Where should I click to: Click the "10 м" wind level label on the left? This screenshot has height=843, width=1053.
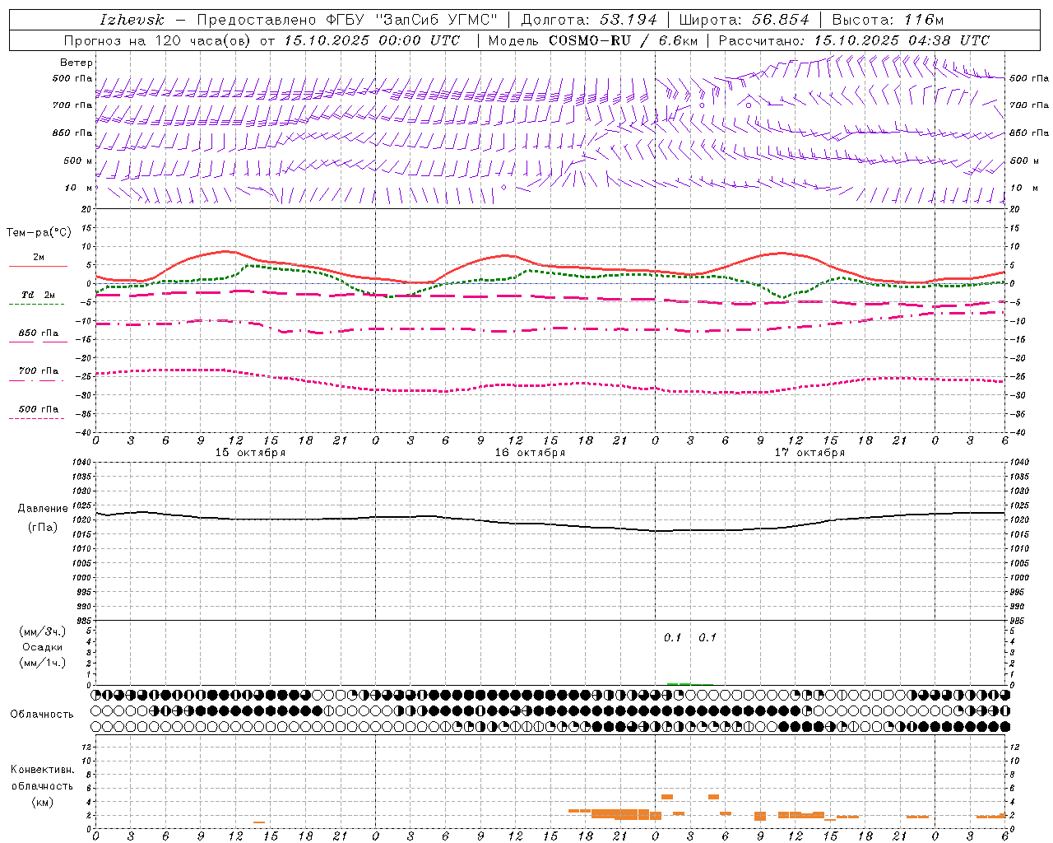(x=79, y=188)
